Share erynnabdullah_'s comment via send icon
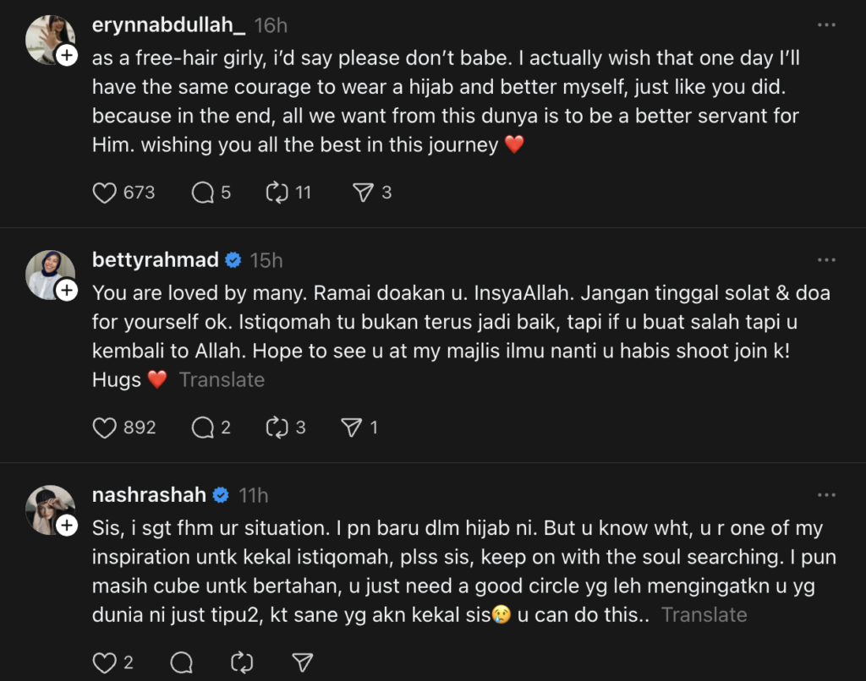 364,193
